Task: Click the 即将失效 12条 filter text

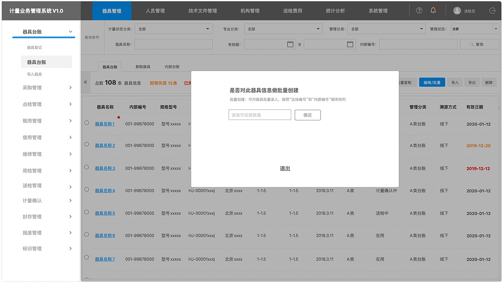Action: (x=163, y=83)
